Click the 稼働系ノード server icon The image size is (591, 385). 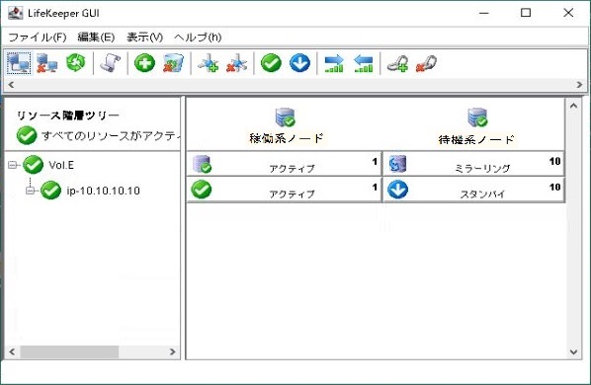click(x=285, y=117)
